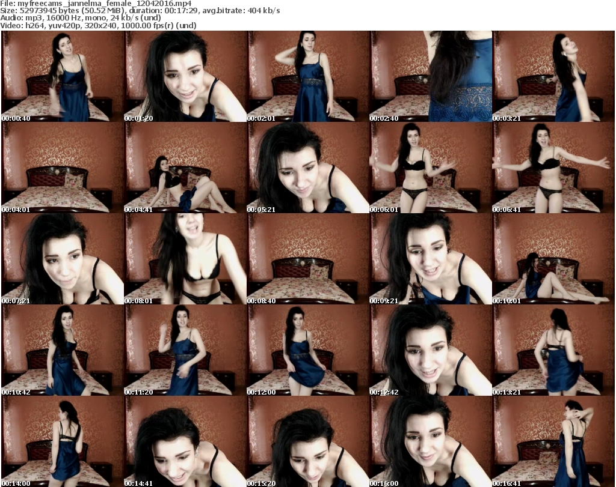Select the 'Size: 52973945 bytes' header line
Image resolution: width=616 pixels, height=487 pixels.
[x=140, y=11]
